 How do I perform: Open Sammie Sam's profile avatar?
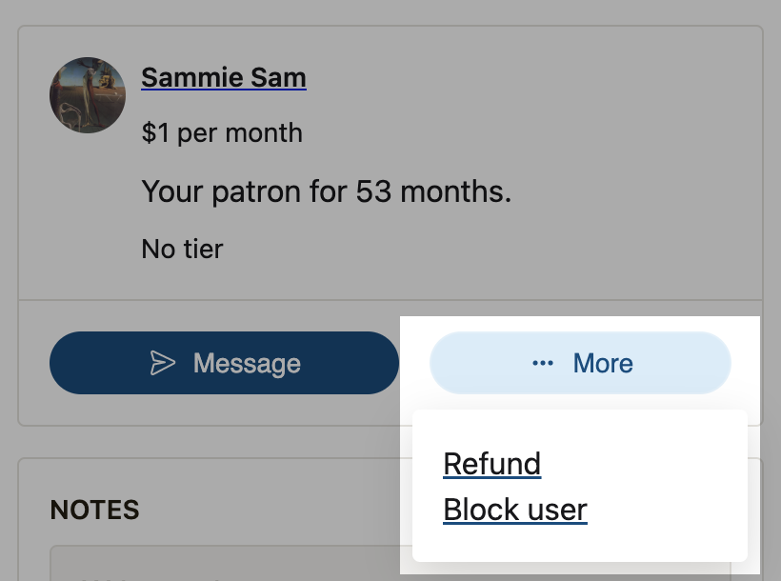[x=88, y=95]
